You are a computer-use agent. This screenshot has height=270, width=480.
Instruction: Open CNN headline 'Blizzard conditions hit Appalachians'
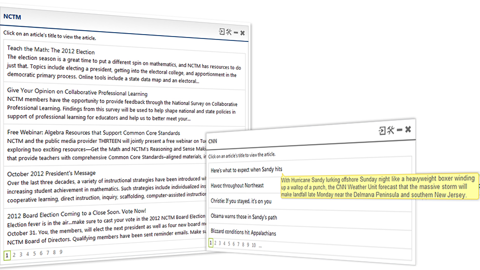coord(243,233)
